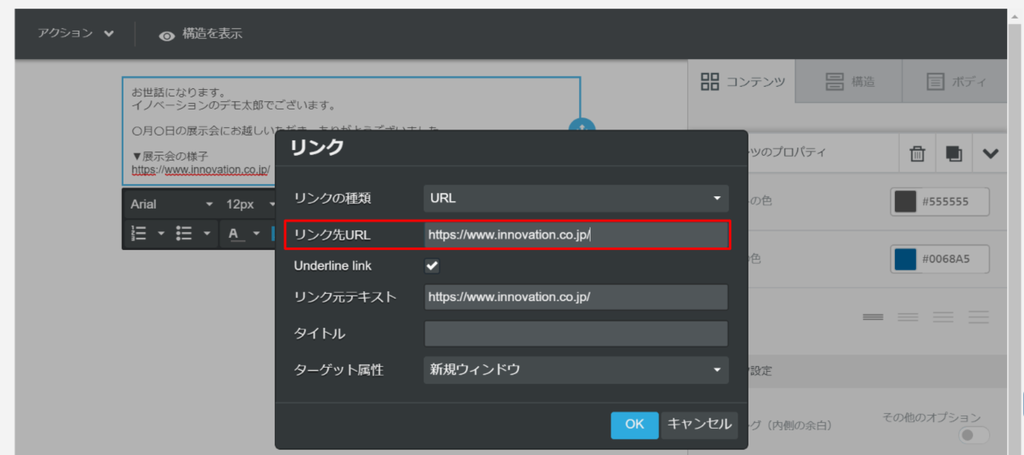Click the bulleted list icon
The width and height of the screenshot is (1024, 455).
click(184, 234)
